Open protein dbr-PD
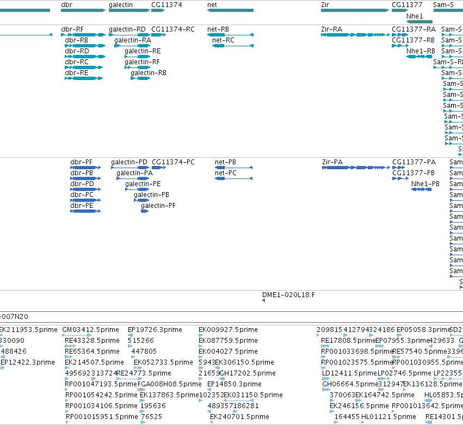The height and width of the screenshot is (425, 463). point(82,184)
